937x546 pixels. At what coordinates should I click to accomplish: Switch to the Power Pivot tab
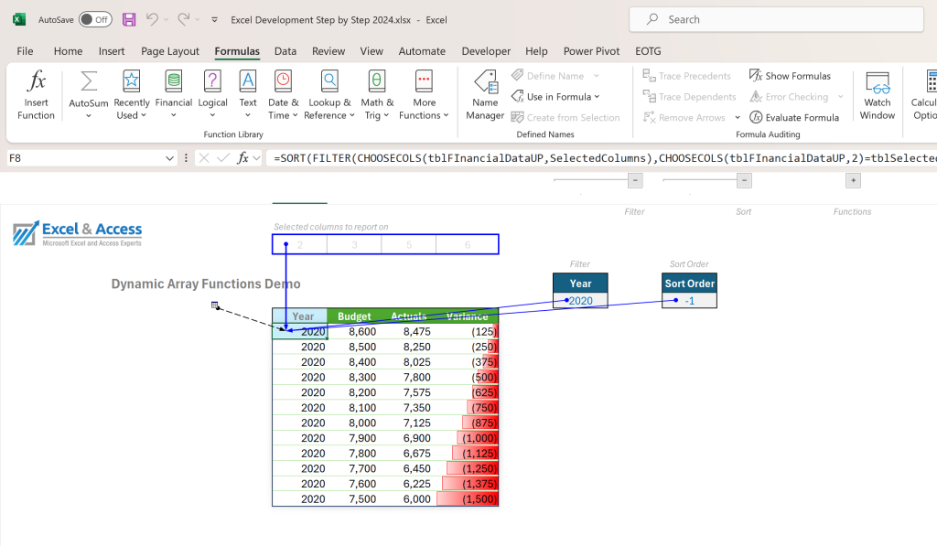[592, 51]
